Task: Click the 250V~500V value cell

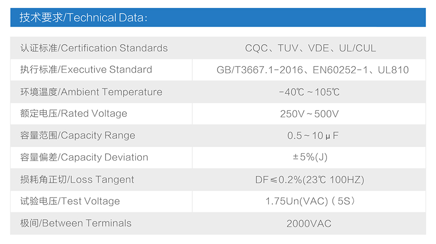Action: (309, 114)
